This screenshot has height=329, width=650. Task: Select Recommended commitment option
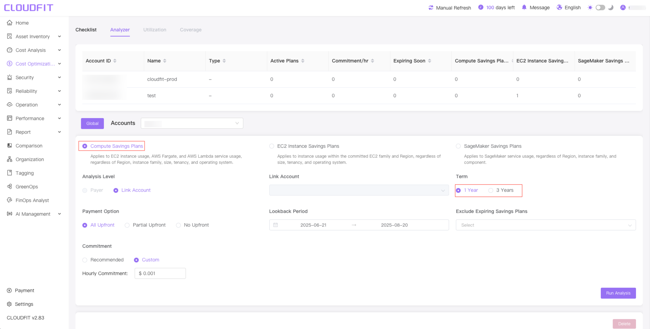point(85,260)
